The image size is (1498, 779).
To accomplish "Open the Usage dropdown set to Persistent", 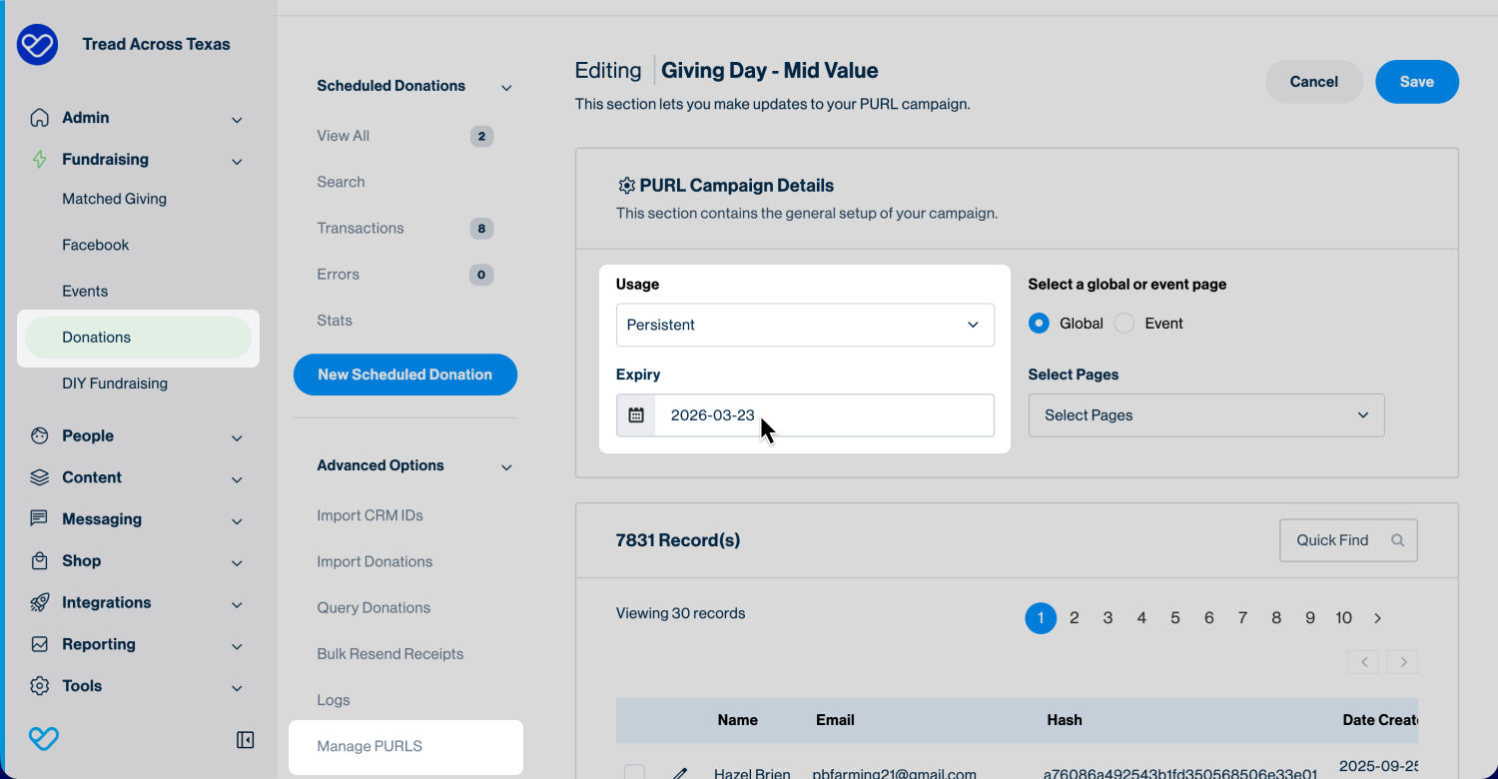I will click(x=805, y=325).
